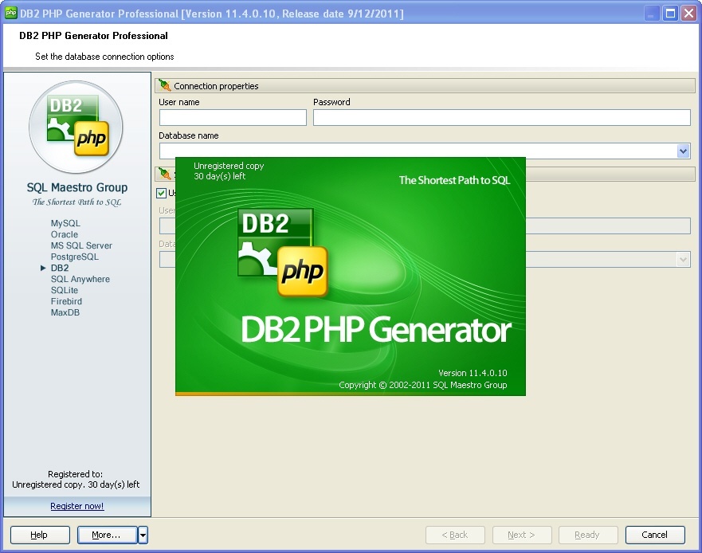Open the lower database combo box
The image size is (702, 553).
coord(683,259)
